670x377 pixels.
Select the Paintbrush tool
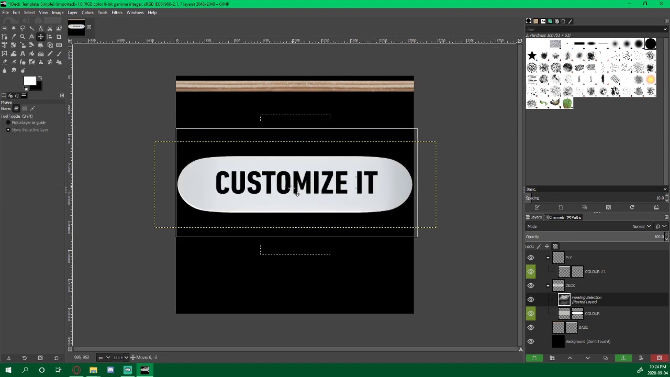click(x=59, y=53)
